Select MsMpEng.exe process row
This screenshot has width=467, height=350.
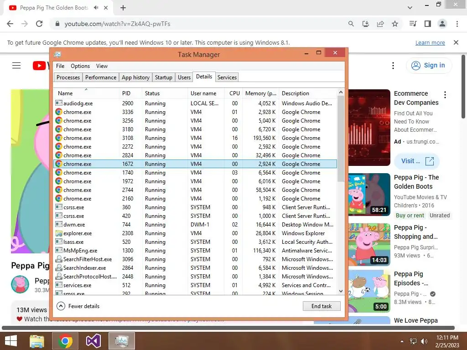tap(195, 251)
